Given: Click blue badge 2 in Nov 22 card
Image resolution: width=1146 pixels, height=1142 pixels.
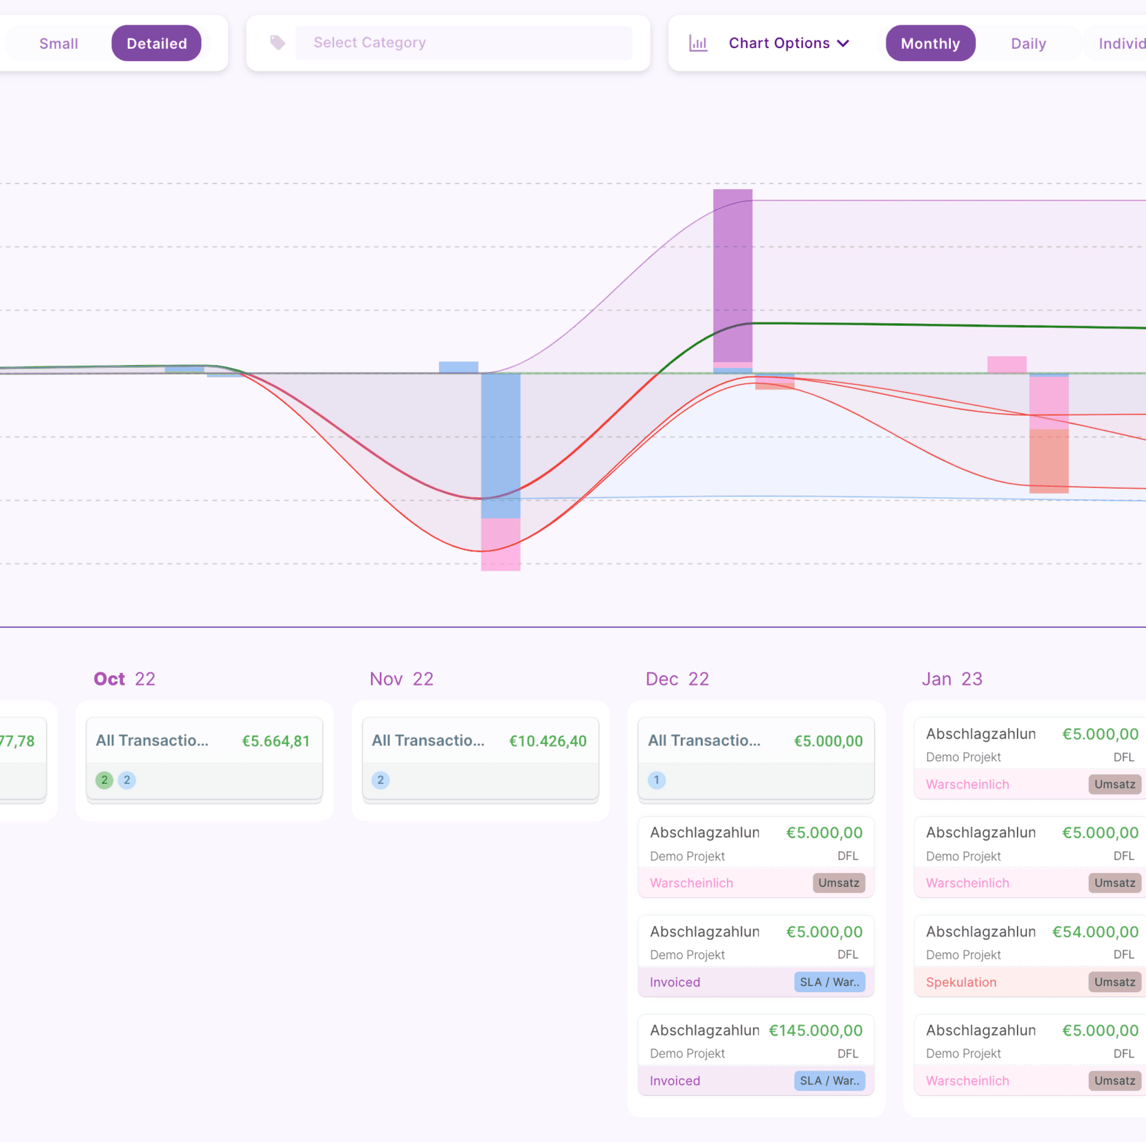Looking at the screenshot, I should pyautogui.click(x=381, y=780).
